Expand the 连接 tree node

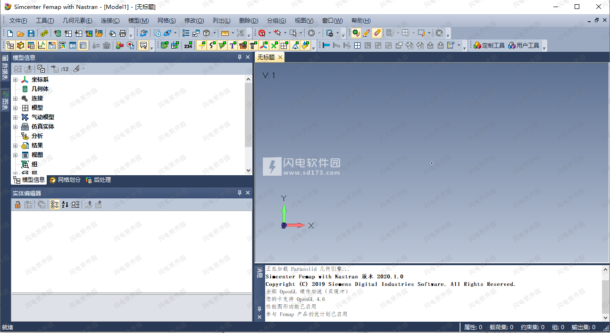click(x=16, y=98)
